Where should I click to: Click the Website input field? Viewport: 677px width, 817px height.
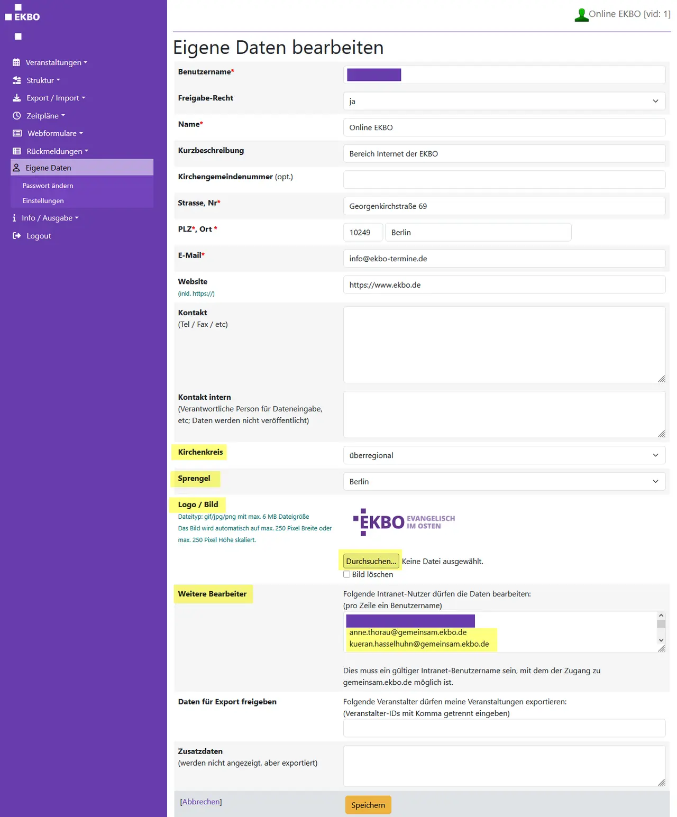click(x=504, y=284)
